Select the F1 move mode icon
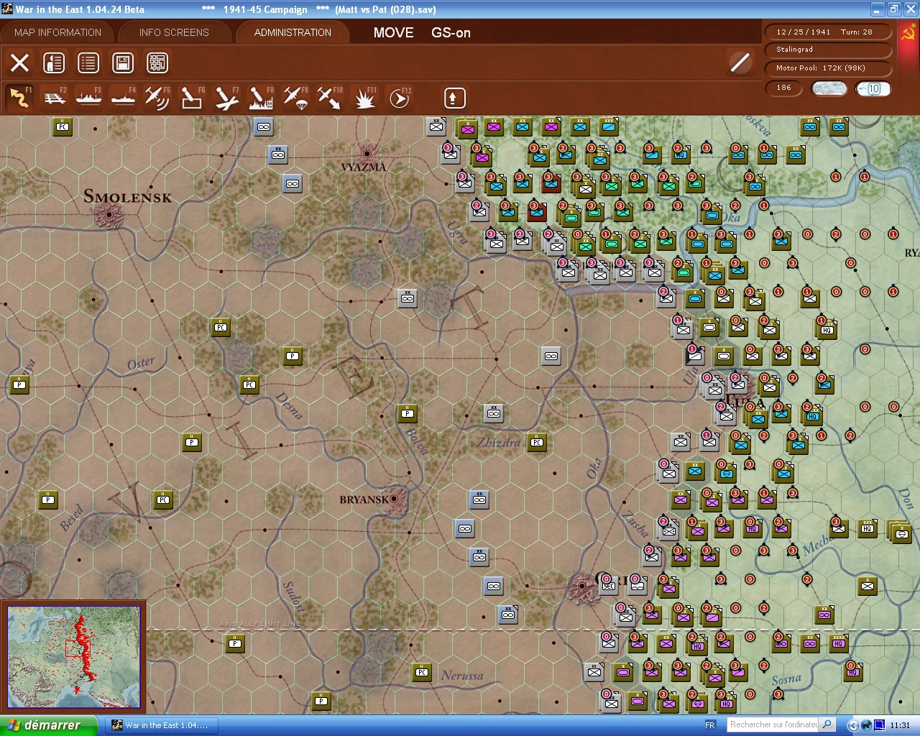The height and width of the screenshot is (736, 920). tap(19, 97)
